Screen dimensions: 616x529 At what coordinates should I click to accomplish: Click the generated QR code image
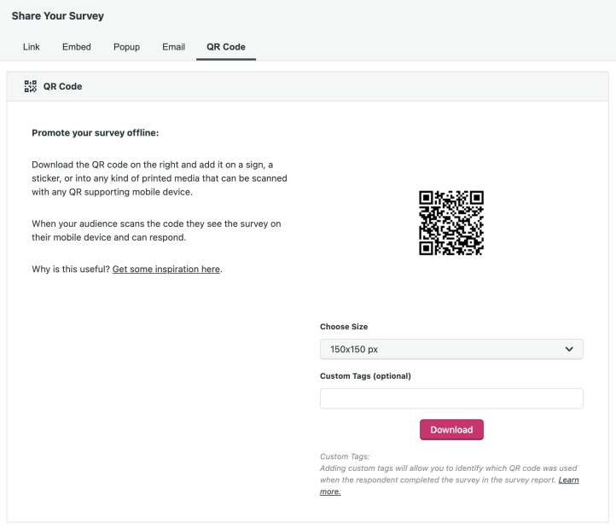pos(451,223)
